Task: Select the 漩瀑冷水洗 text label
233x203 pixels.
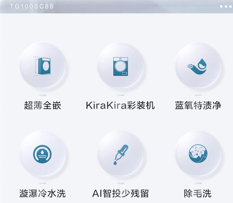Action: [x=43, y=193]
